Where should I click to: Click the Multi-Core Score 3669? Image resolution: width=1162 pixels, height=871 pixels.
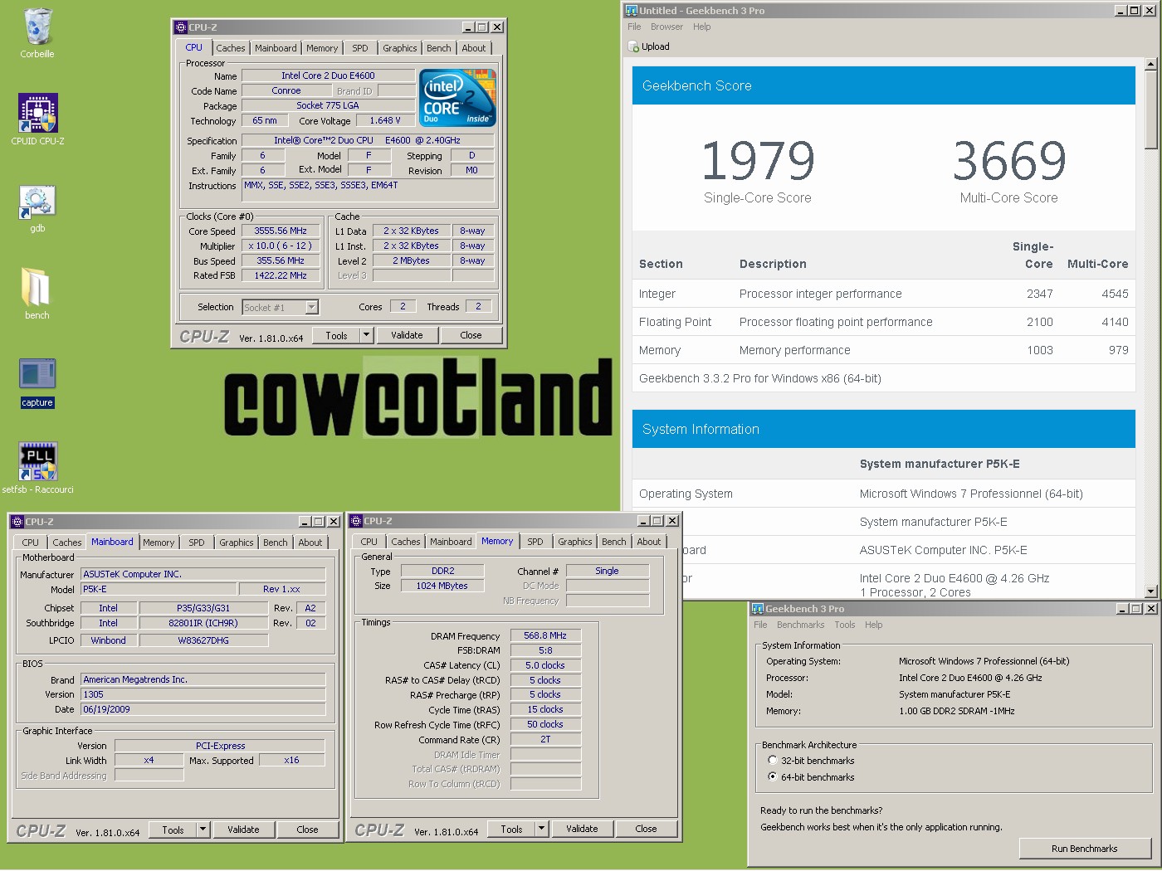1009,161
